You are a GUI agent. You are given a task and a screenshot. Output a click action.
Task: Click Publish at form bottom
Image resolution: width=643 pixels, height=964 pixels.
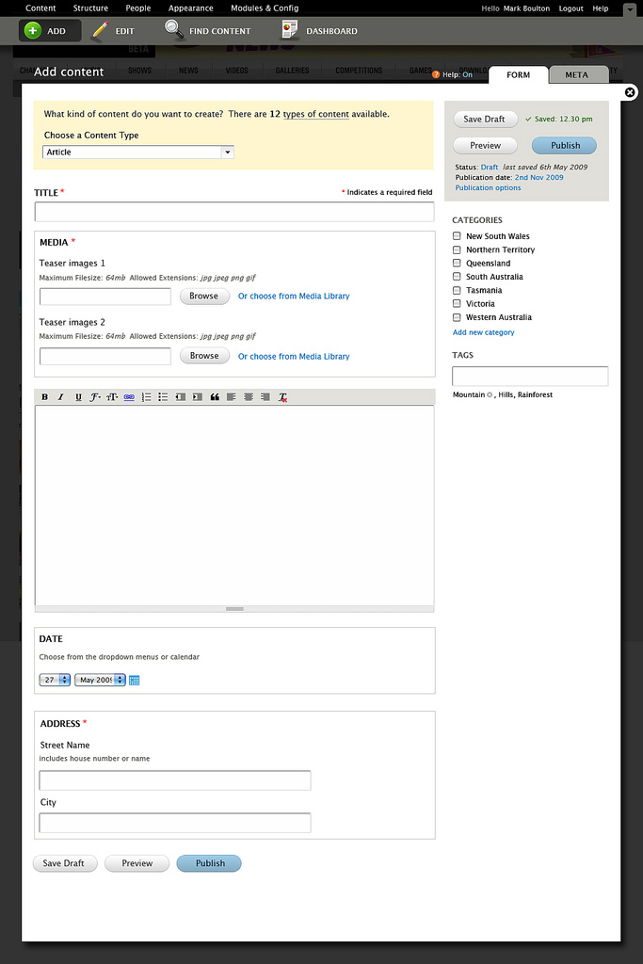tap(209, 863)
